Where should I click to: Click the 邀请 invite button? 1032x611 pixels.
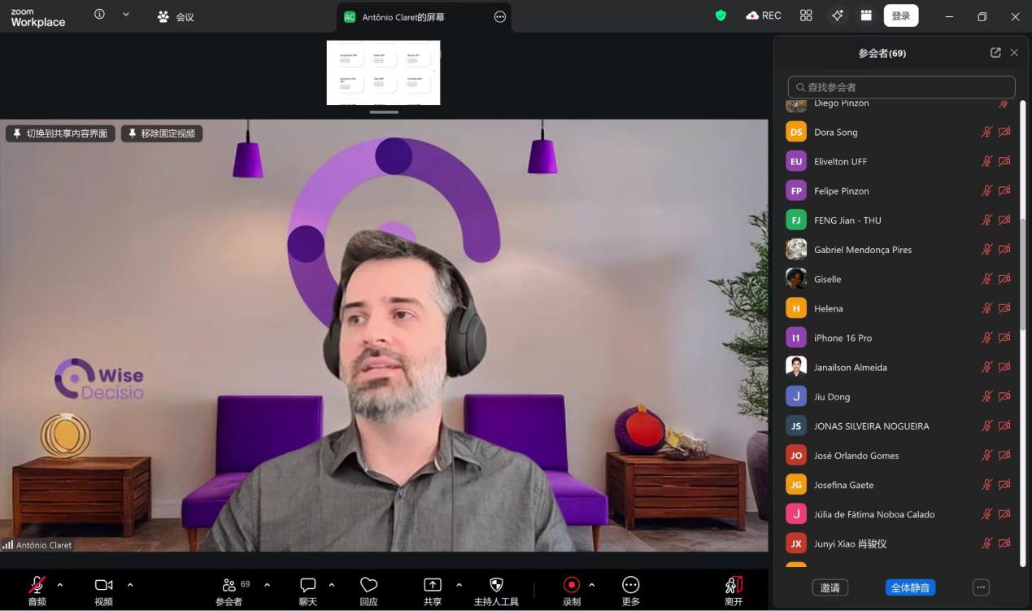point(830,587)
